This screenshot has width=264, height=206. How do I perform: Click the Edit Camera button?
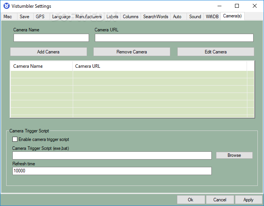pos(216,52)
